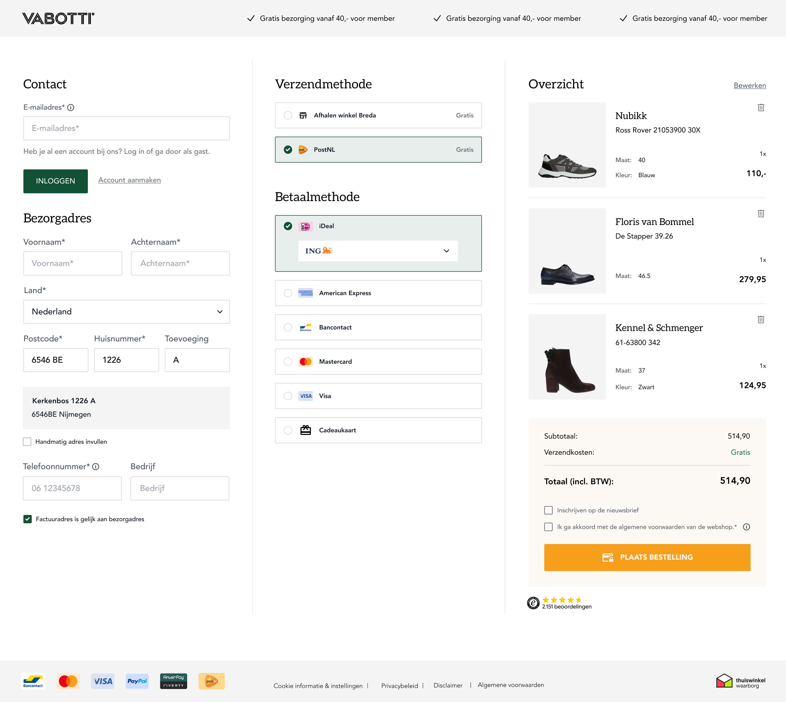Enable Handmatig adres invullen

click(x=27, y=441)
